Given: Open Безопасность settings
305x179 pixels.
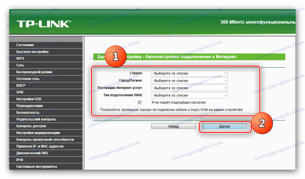Looking at the screenshot, I should tap(46, 113).
